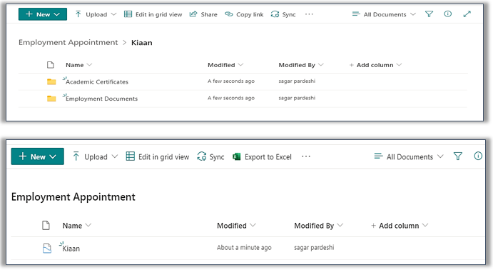This screenshot has height=270, width=493.
Task: Click file type column icon in Kiaan panel
Action: coord(51,65)
